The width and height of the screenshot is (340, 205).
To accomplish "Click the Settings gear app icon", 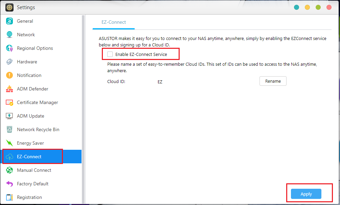I will coord(9,7).
